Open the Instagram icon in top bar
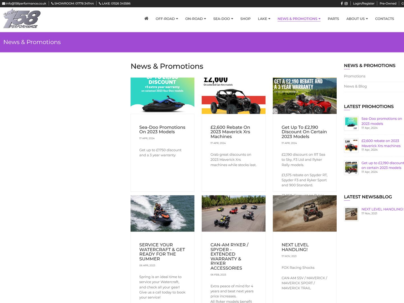This screenshot has height=303, width=404. tap(346, 4)
